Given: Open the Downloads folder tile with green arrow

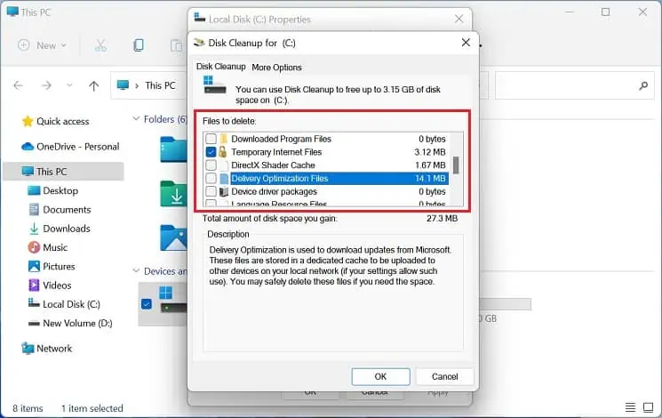Looking at the screenshot, I should coord(173,194).
